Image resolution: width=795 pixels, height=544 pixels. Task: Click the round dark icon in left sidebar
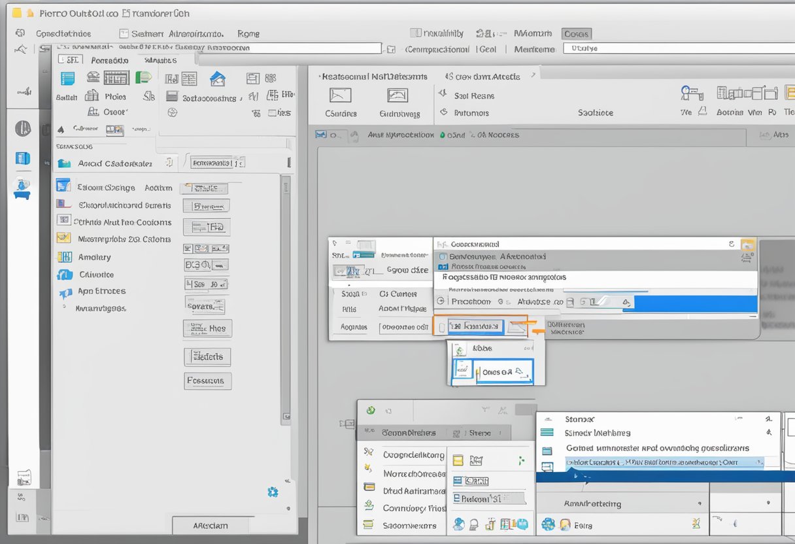23,128
